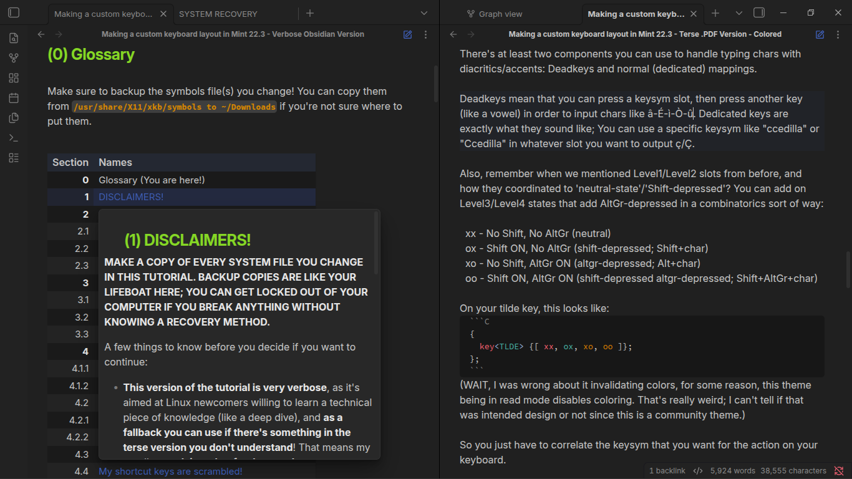Navigate back in the Verbose Obsidian Version pane
Viewport: 852px width, 479px height.
[41, 35]
